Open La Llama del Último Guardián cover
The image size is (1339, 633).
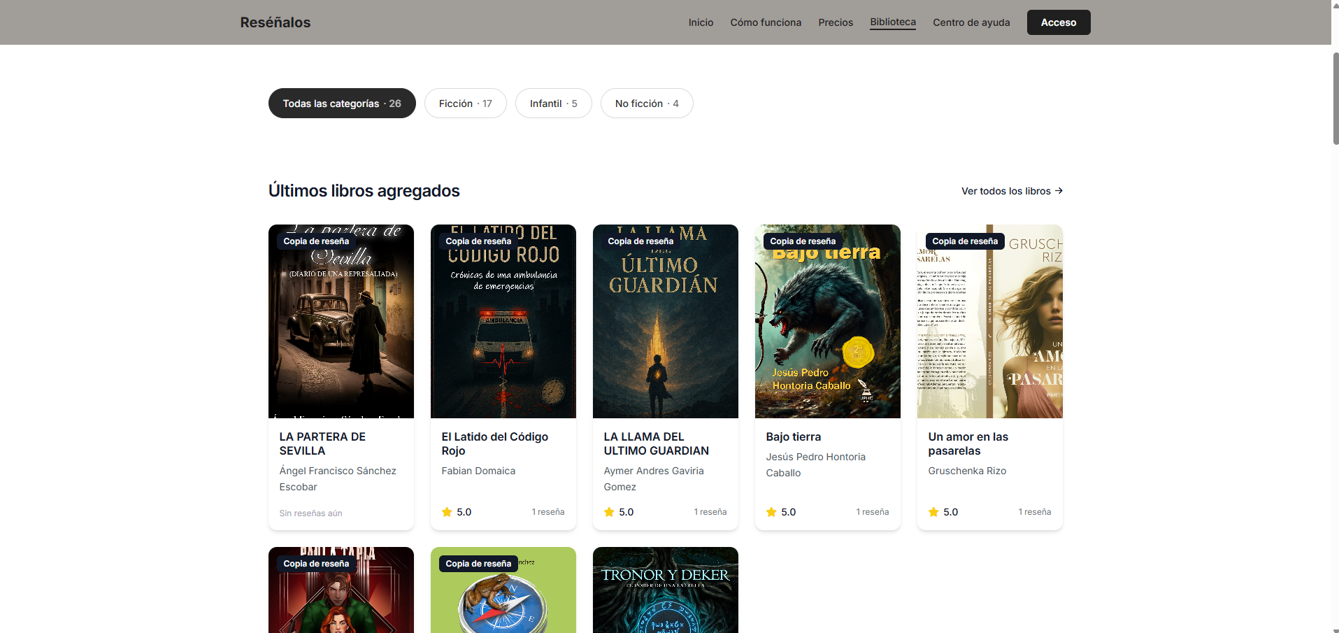pos(666,321)
